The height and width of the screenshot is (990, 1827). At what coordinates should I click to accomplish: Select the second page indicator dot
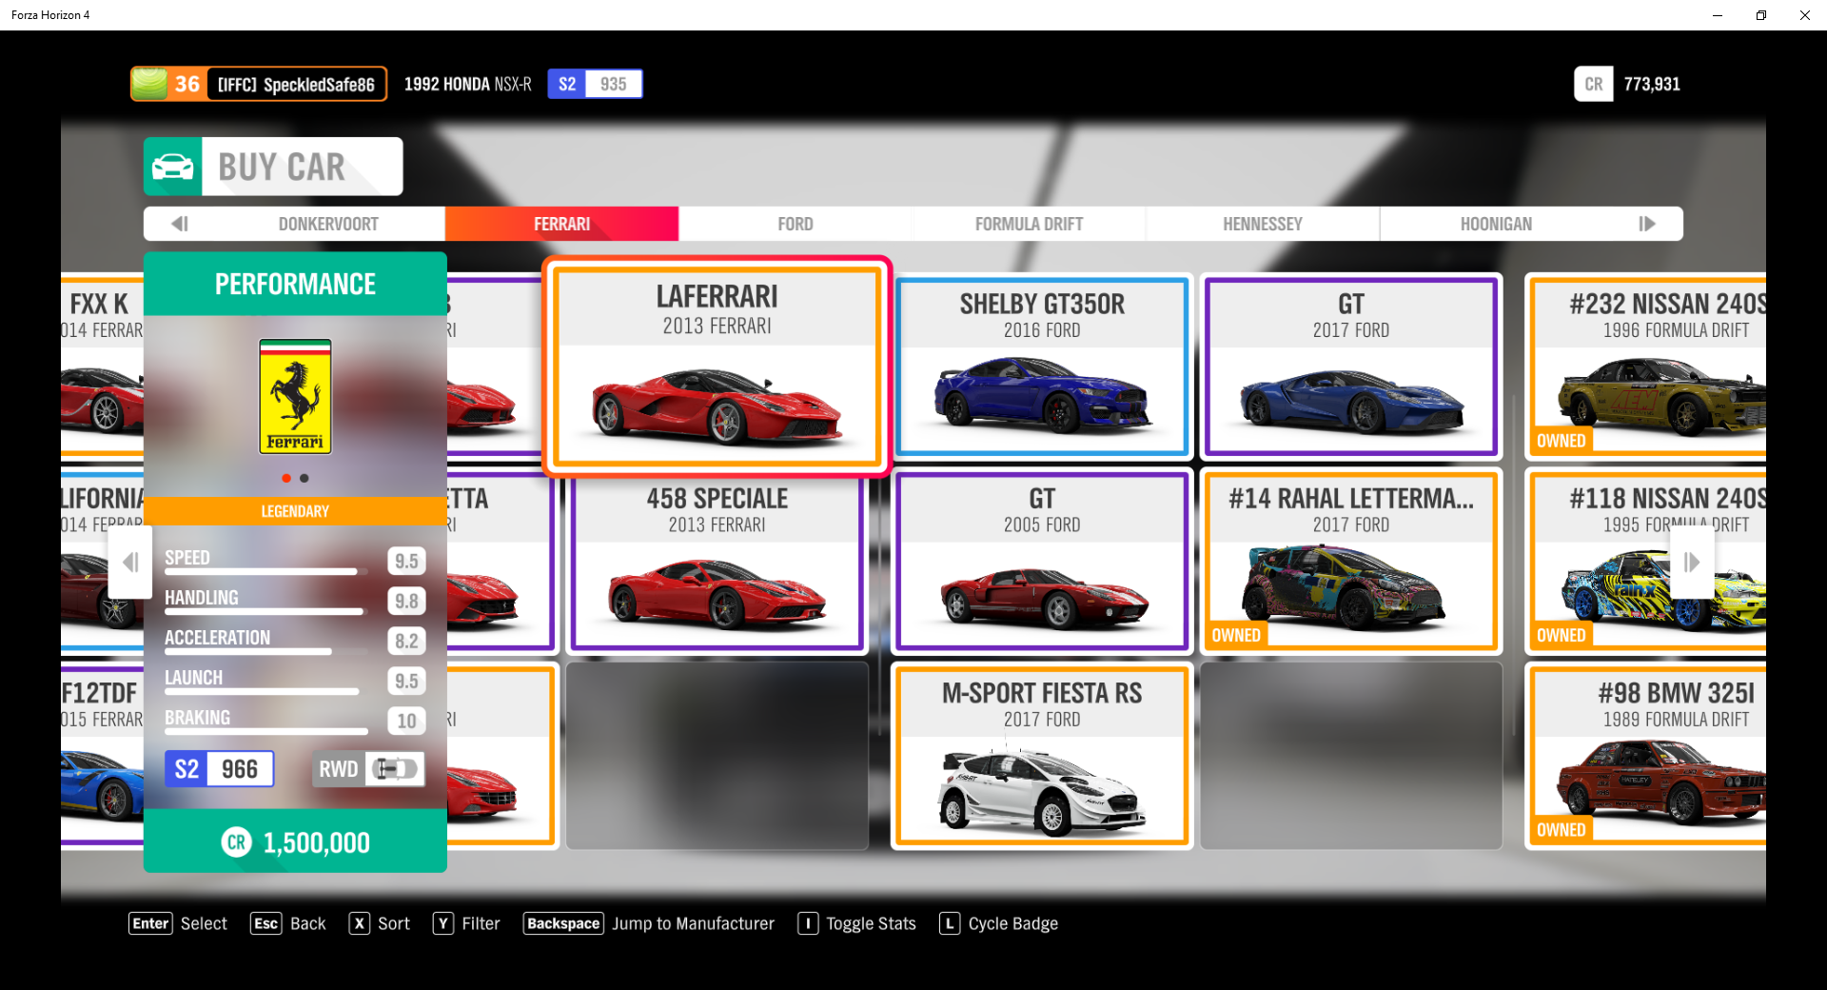point(304,478)
